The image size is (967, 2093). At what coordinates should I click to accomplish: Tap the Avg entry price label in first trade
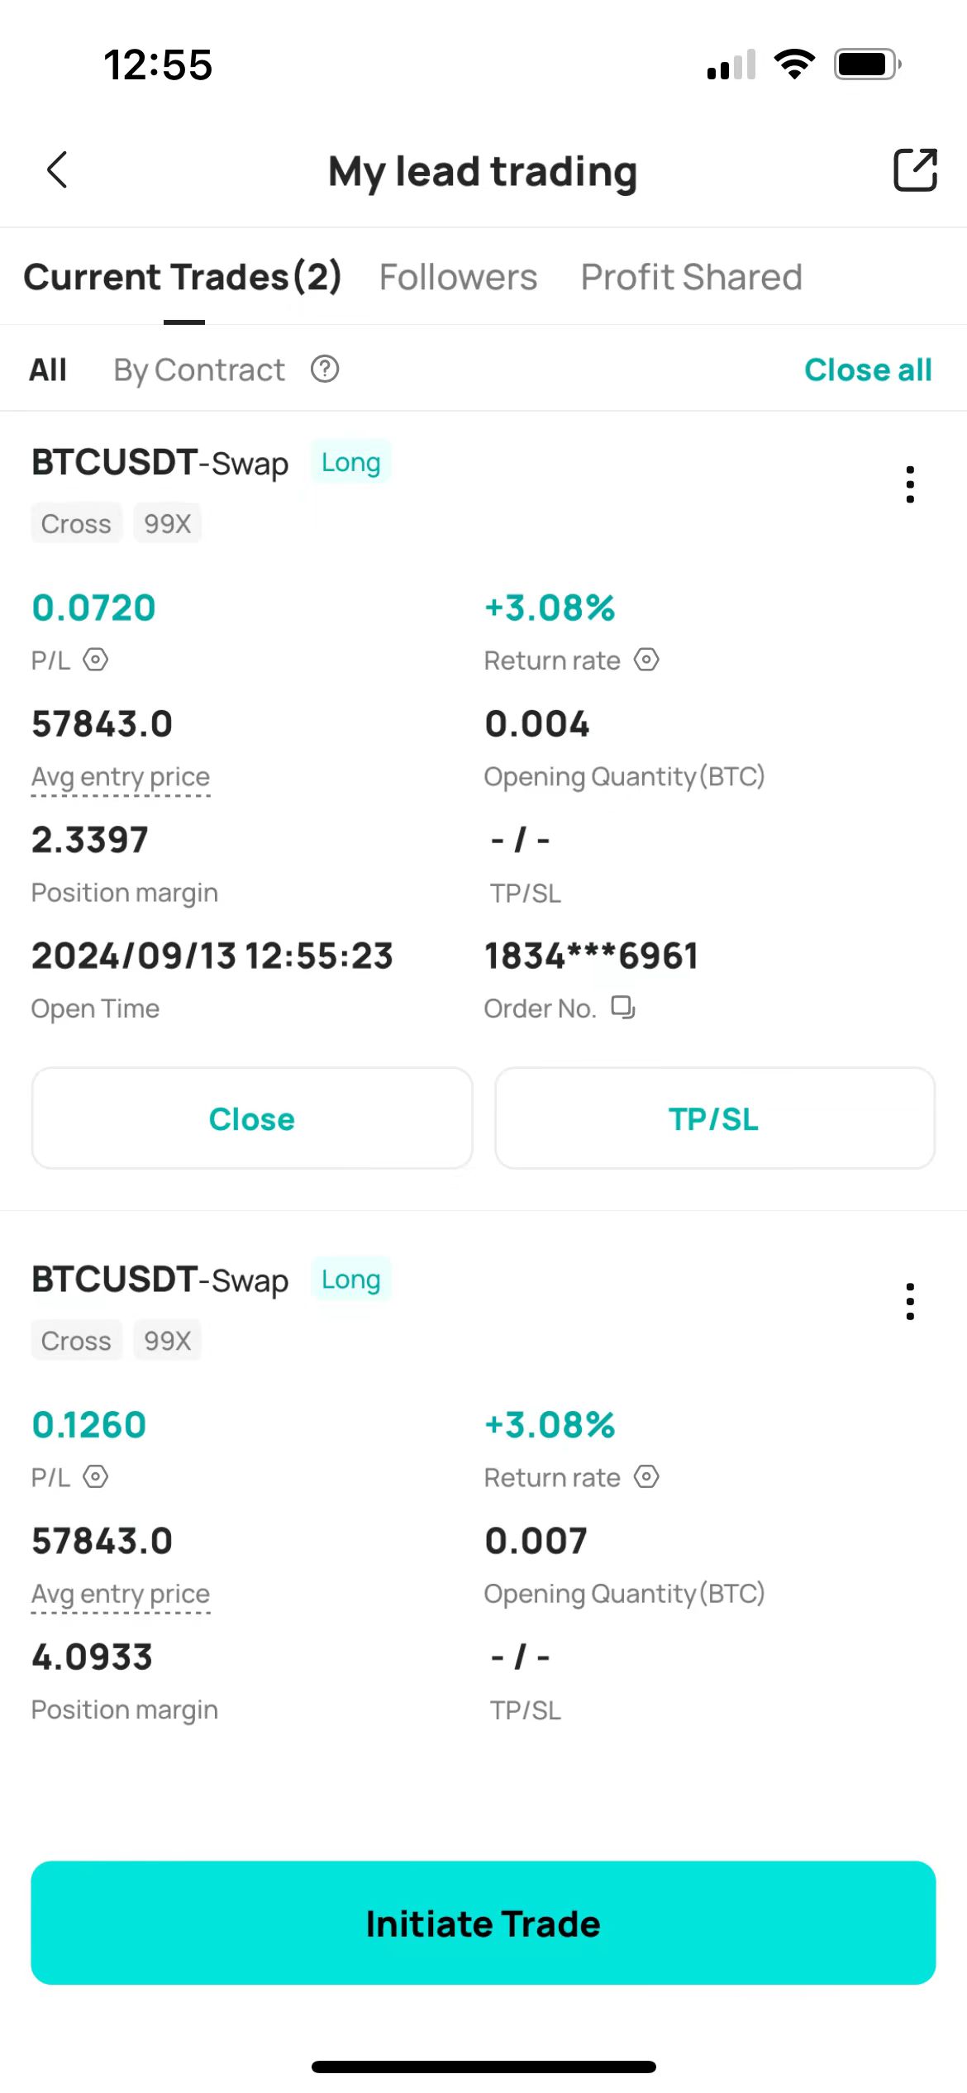coord(121,777)
